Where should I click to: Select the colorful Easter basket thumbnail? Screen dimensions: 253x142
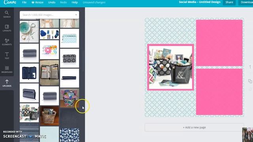point(70,98)
